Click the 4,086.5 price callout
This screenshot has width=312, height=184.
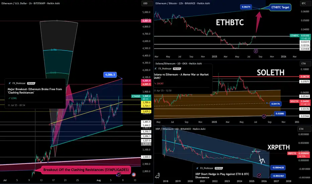tap(110, 75)
